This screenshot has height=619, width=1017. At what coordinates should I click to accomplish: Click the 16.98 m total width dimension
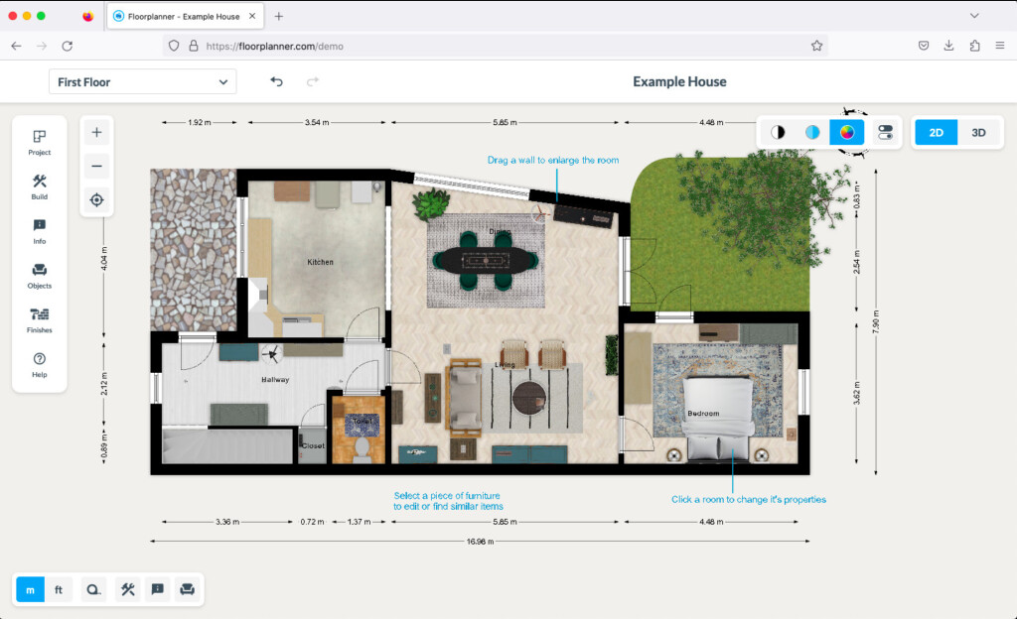coord(480,542)
